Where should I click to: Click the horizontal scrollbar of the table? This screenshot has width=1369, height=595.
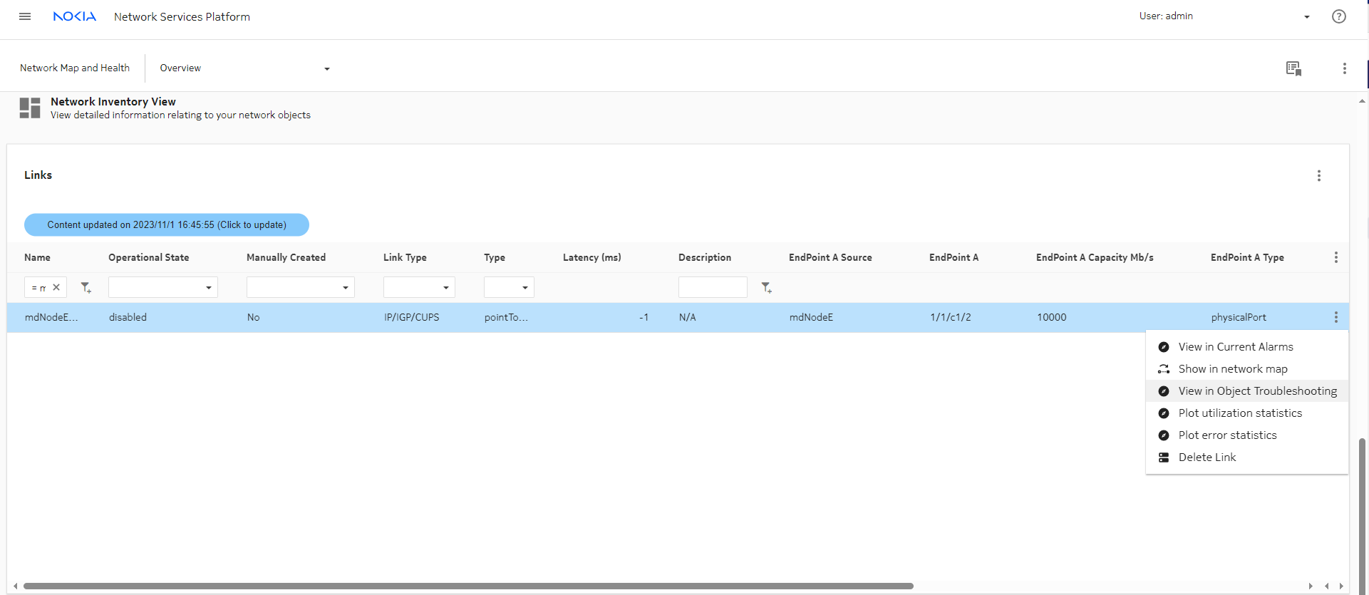468,586
